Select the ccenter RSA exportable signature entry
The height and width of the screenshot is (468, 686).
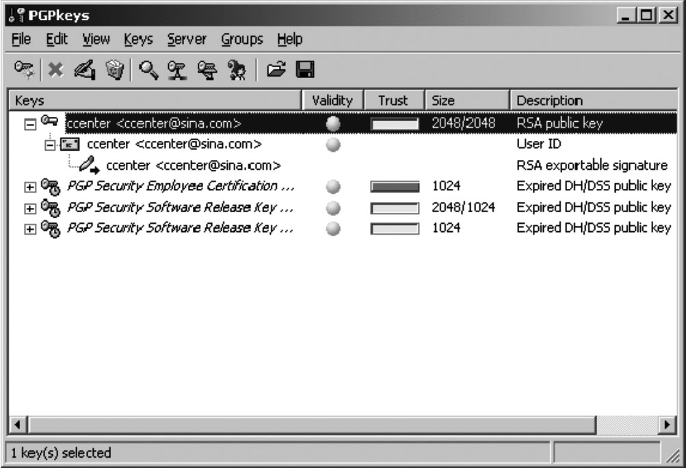tap(194, 166)
